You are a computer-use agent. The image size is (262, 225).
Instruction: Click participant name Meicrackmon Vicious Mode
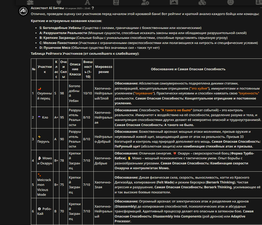point(44,187)
